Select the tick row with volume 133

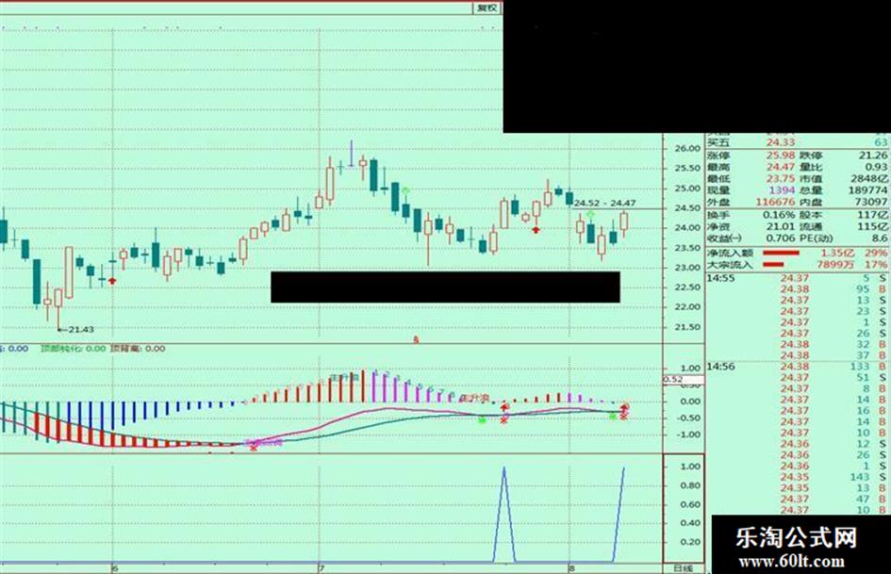pyautogui.click(x=798, y=367)
